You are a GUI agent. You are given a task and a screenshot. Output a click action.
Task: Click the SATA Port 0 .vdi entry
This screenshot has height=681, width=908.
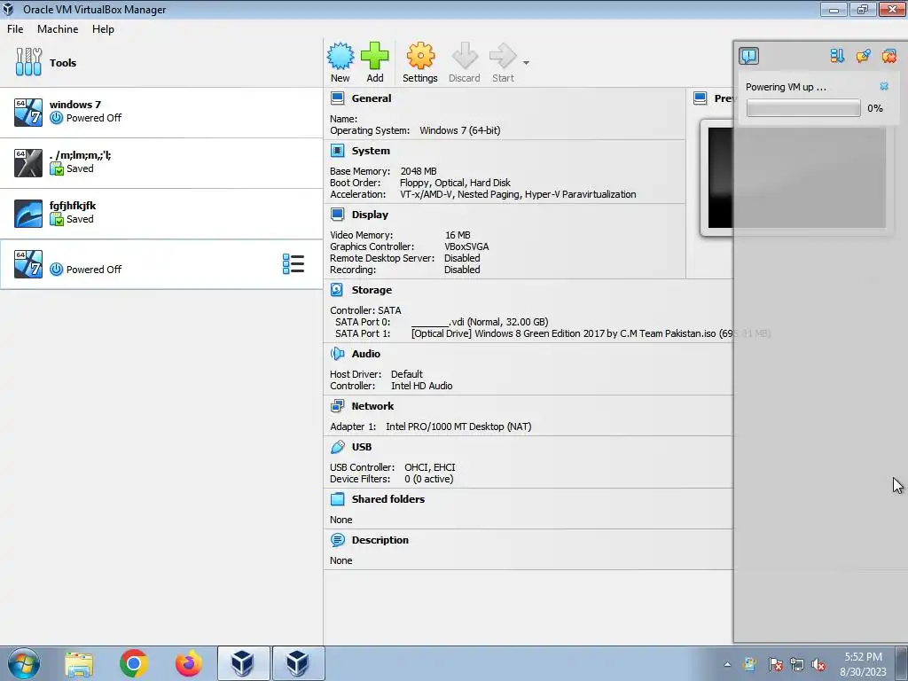480,321
